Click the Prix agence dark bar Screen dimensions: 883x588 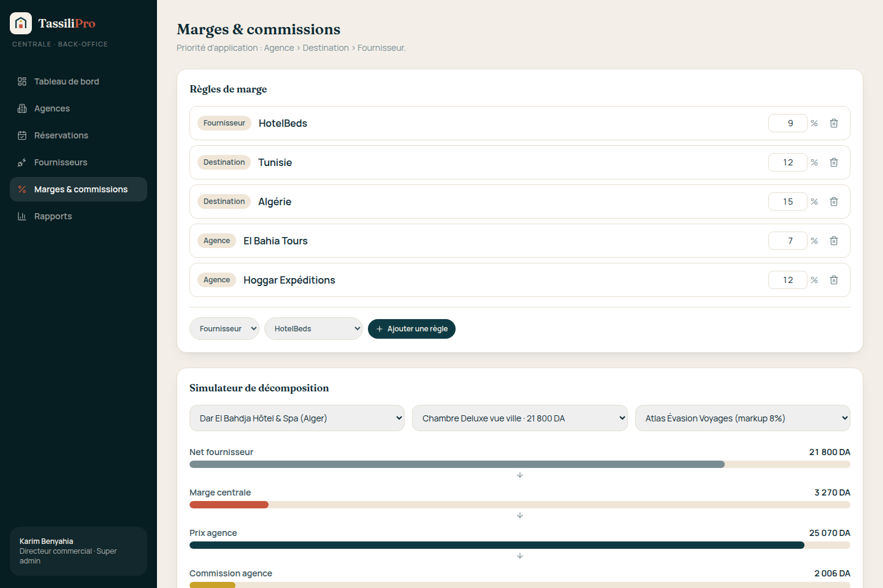pos(497,545)
